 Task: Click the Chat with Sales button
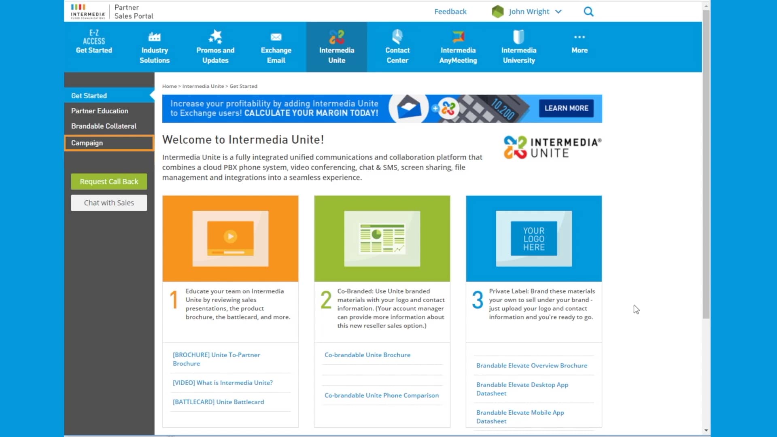(109, 203)
